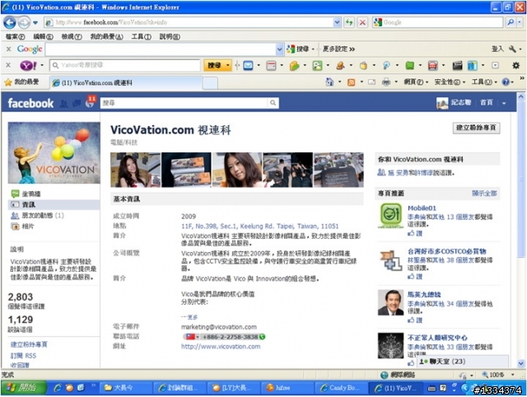This screenshot has height=397, width=527.
Task: Click the Windows Start button
Action: (23, 388)
